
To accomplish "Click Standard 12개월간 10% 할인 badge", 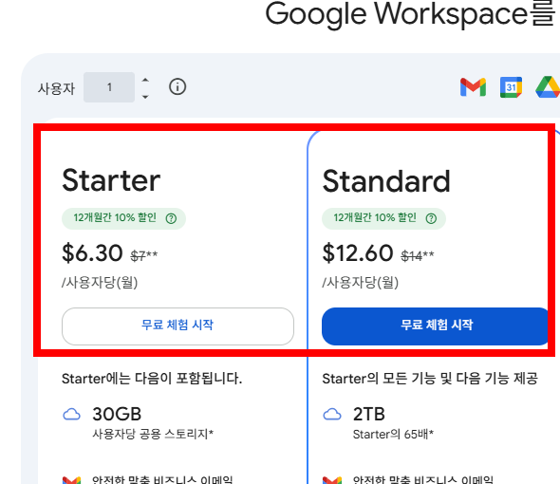I will (383, 218).
